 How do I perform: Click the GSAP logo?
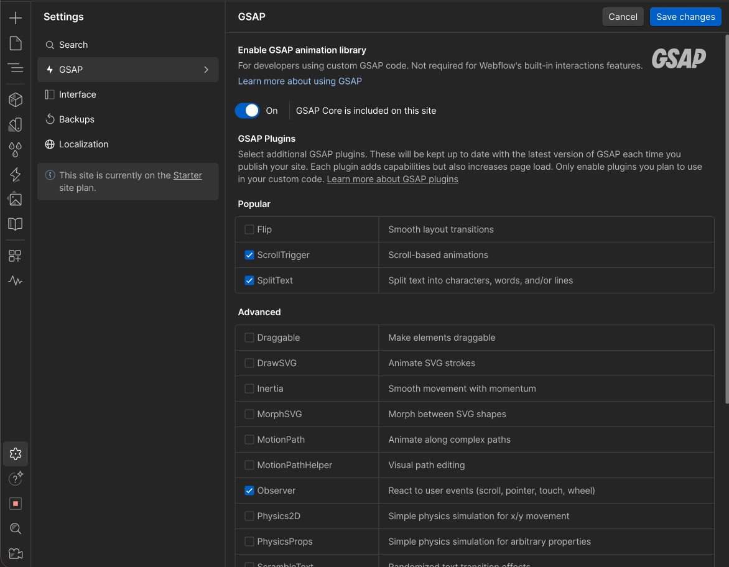pyautogui.click(x=679, y=58)
